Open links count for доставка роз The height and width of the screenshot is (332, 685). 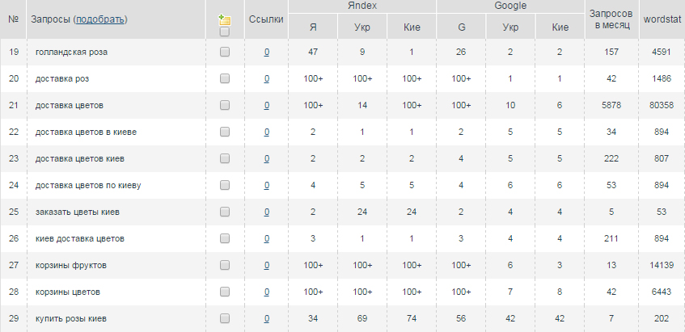[x=267, y=79]
